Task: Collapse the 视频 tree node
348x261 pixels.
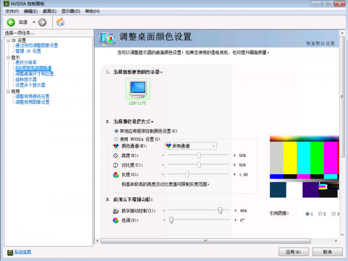Action: 8,91
